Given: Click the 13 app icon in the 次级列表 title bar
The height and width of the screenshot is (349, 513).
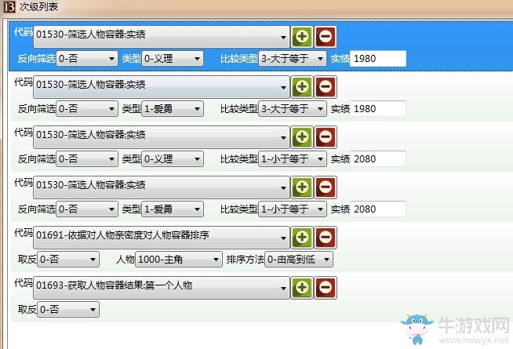Looking at the screenshot, I should [x=9, y=6].
